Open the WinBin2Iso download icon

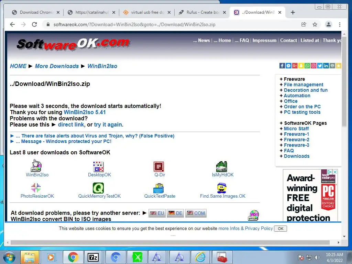click(36, 166)
